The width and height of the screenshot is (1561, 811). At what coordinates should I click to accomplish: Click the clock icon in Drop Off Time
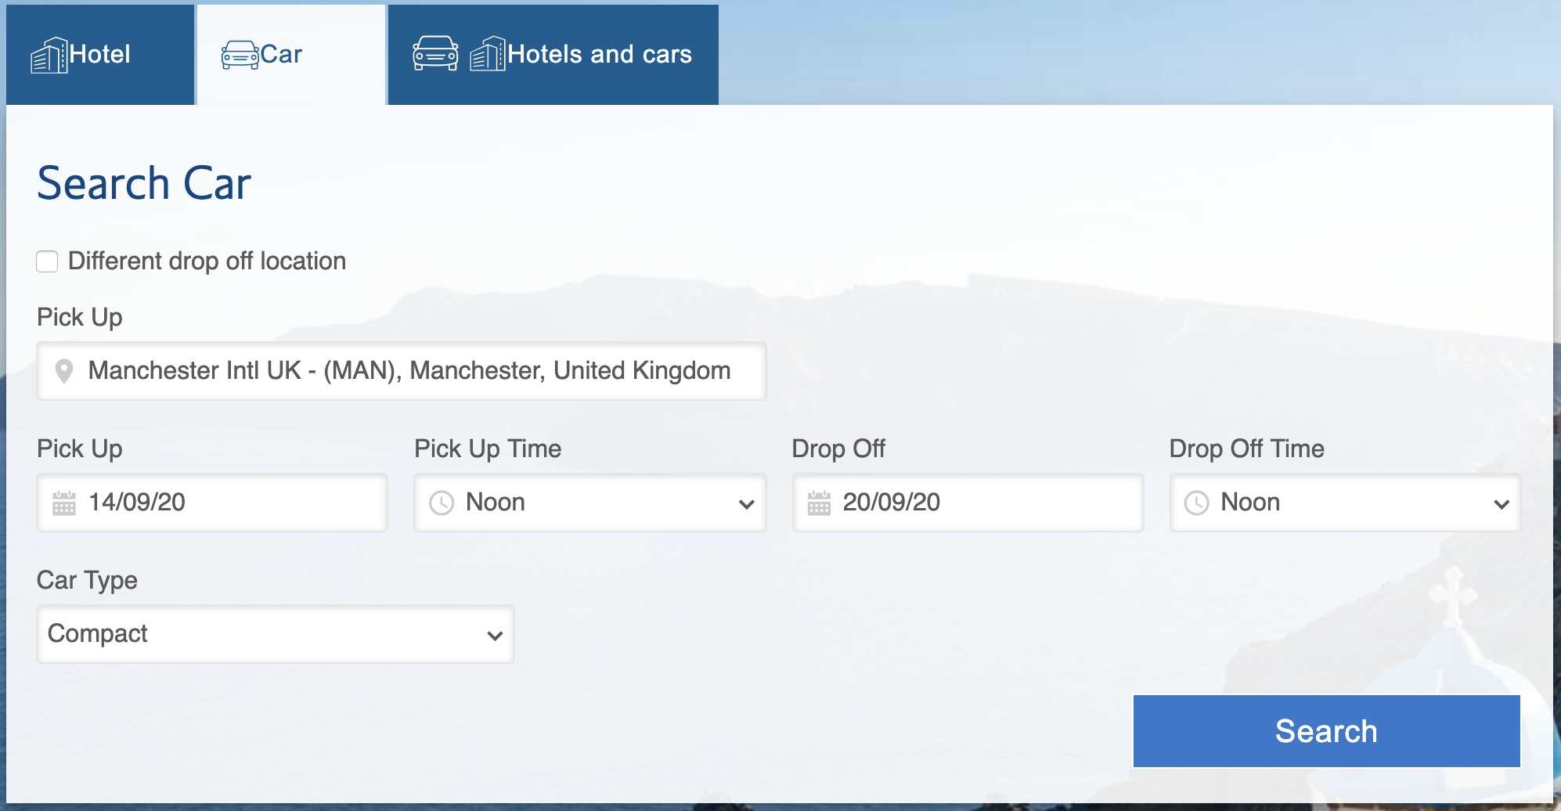click(x=1196, y=503)
